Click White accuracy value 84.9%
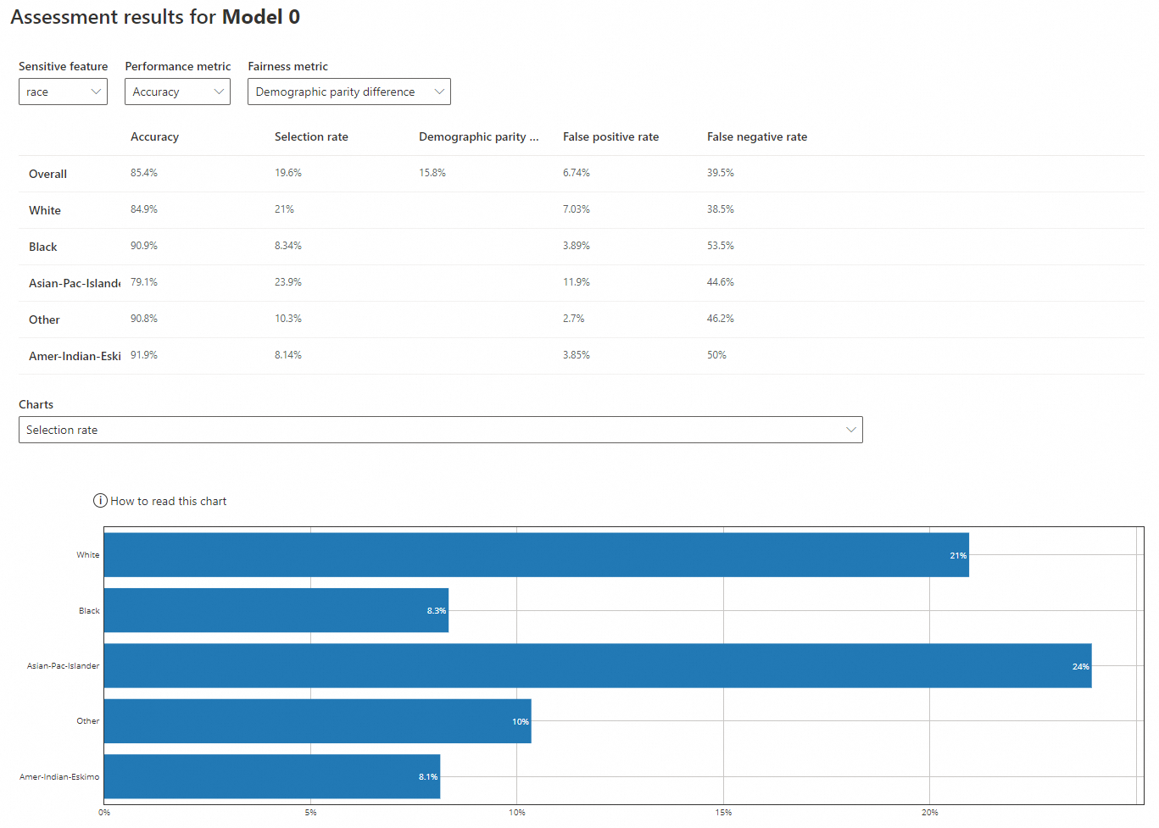The image size is (1159, 828). [144, 209]
